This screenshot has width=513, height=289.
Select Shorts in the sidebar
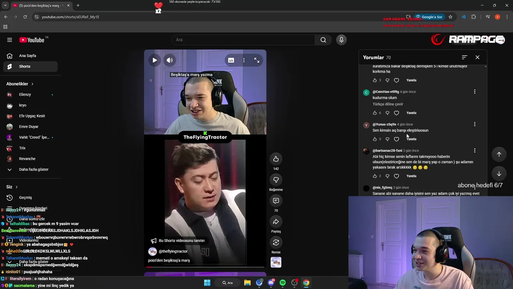(x=30, y=66)
